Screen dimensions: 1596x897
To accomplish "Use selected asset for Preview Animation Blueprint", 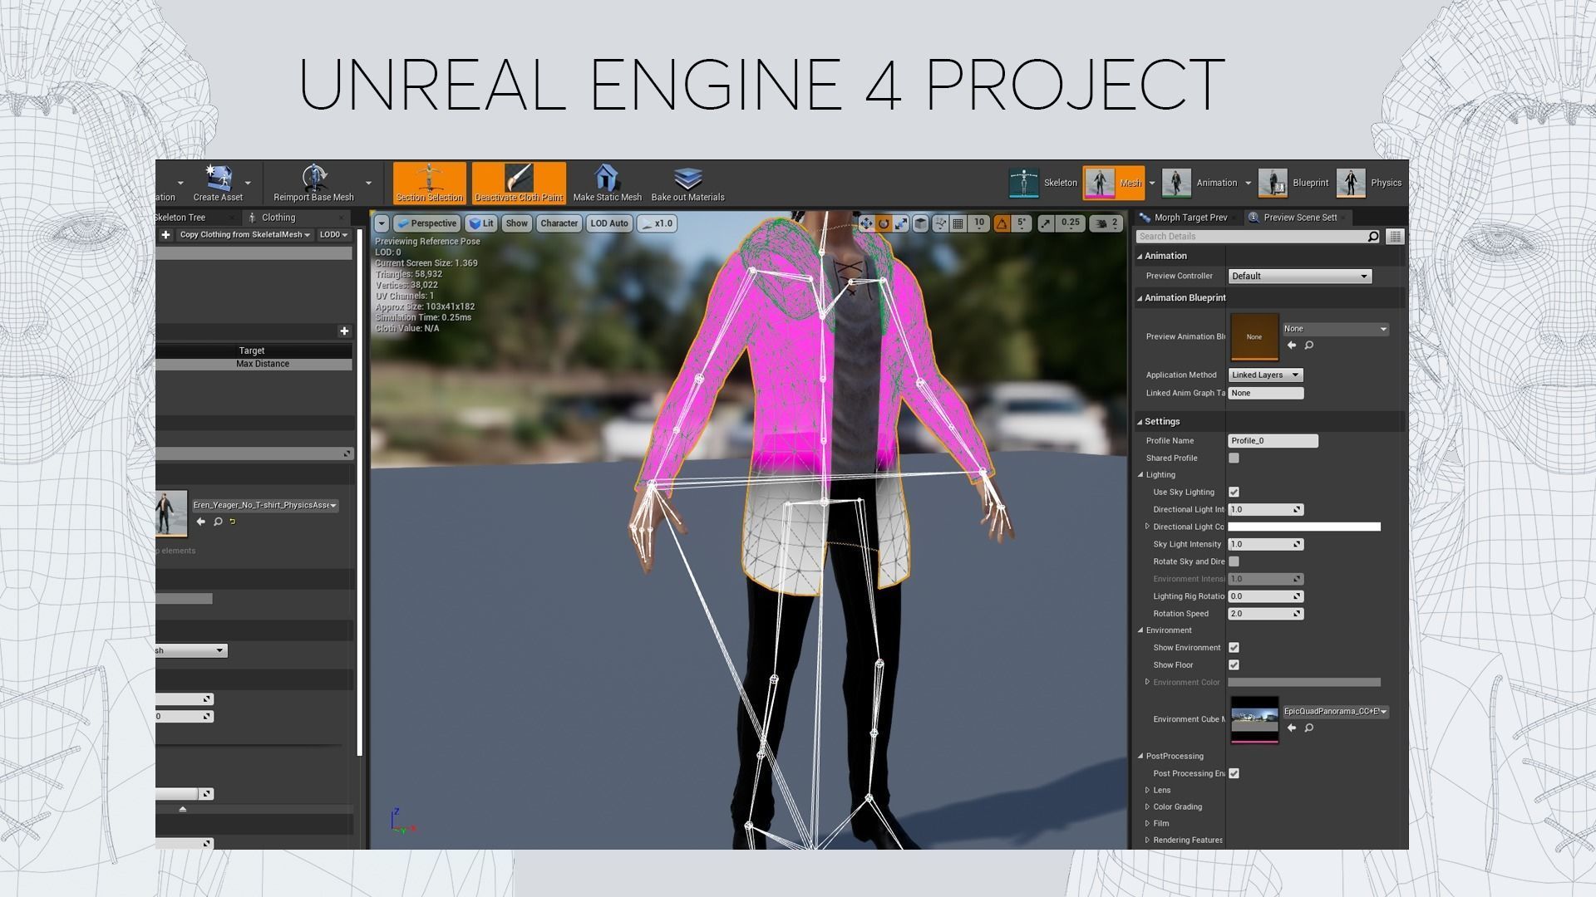I will [1292, 346].
